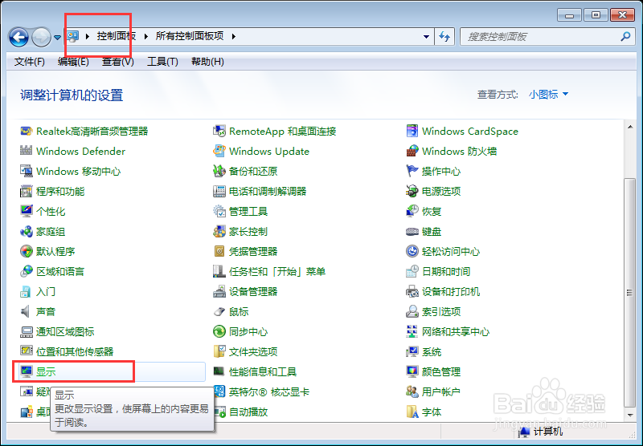The image size is (643, 446).
Task: Open the 颜色管理 link
Action: 441,372
